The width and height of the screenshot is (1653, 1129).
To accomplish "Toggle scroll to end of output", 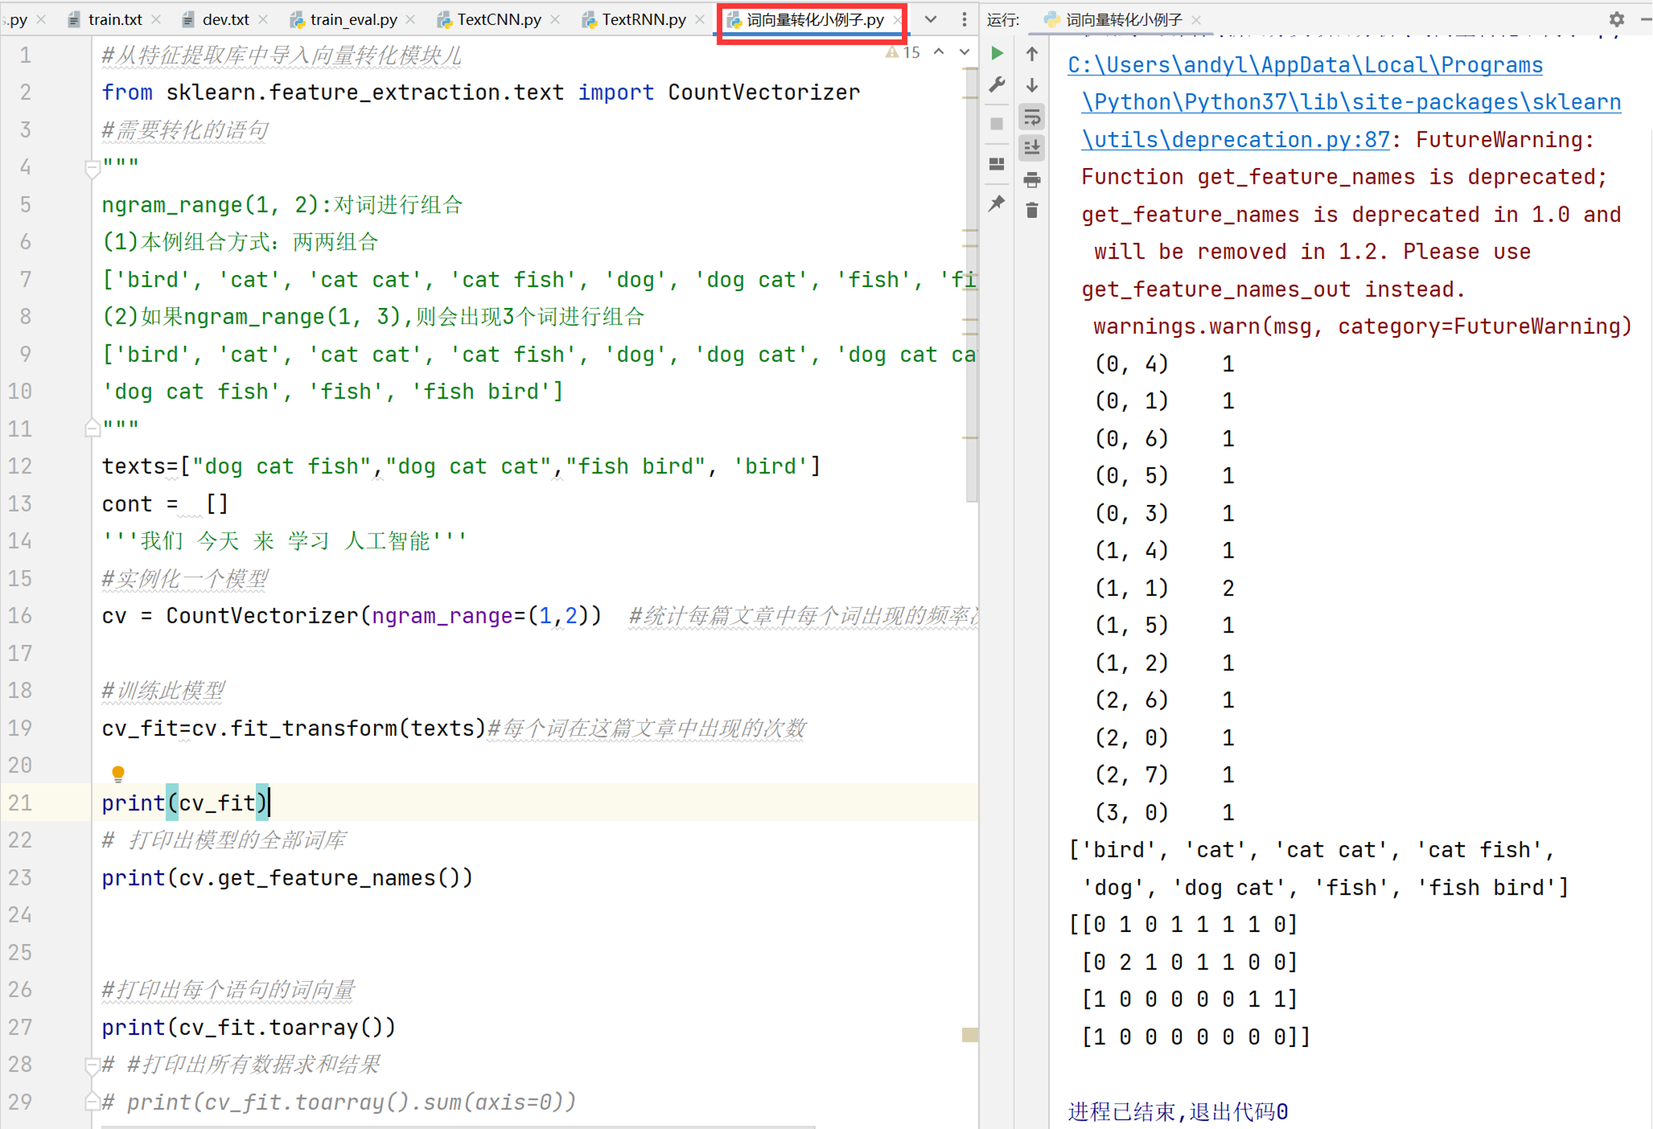I will coord(1032,148).
